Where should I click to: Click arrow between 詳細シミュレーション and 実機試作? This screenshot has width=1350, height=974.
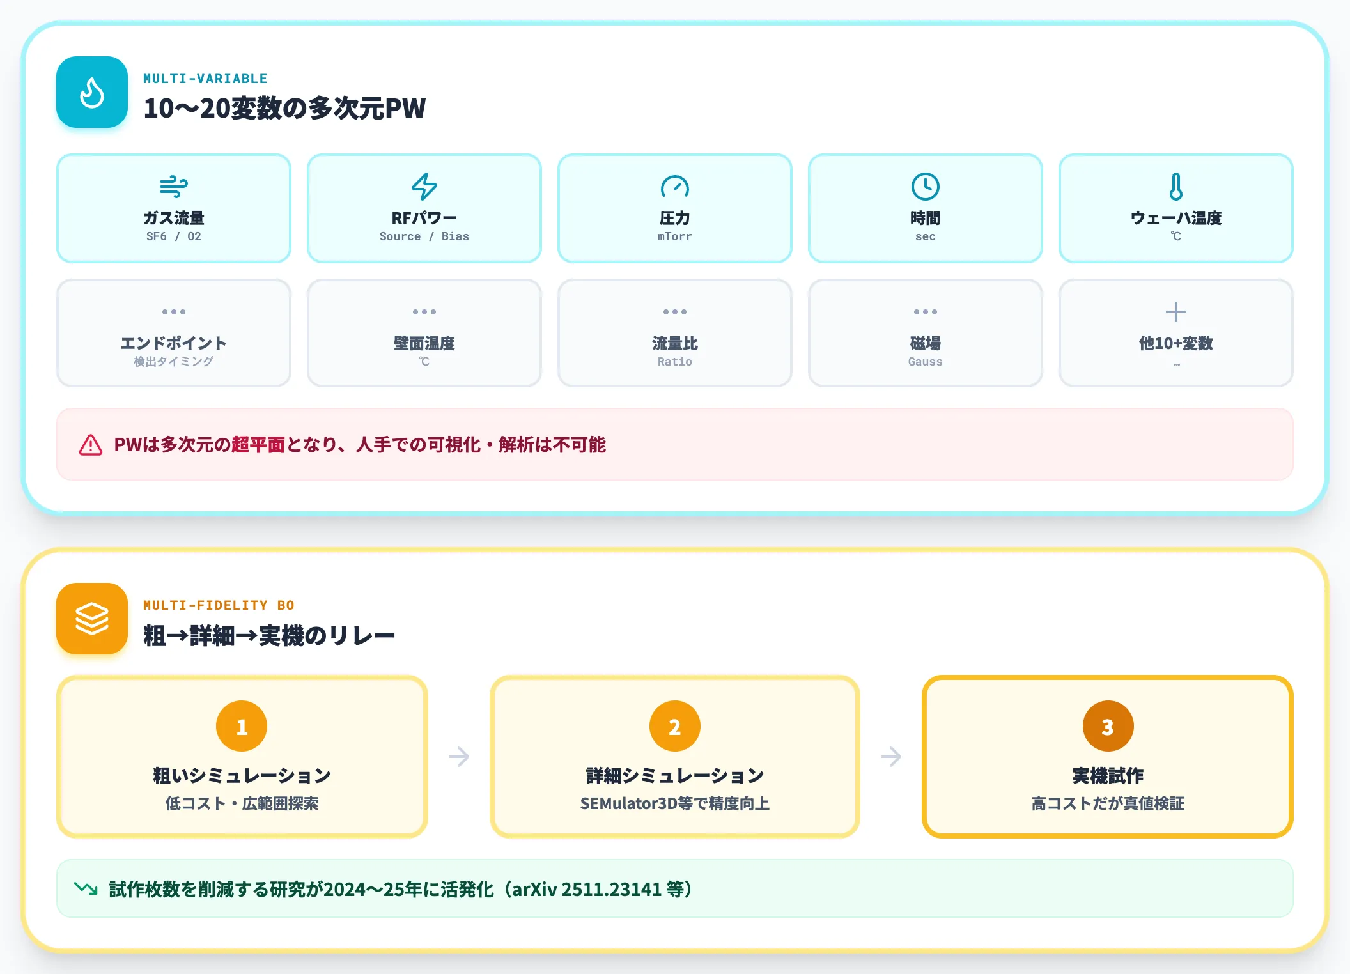pos(891,757)
